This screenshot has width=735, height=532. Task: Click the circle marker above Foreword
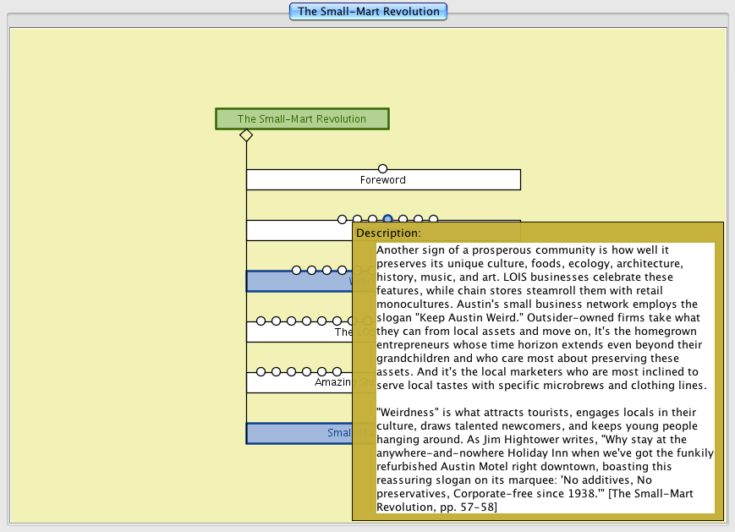[382, 169]
